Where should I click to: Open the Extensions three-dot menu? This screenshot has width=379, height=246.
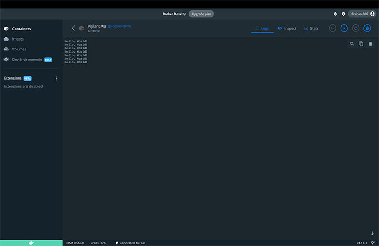pyautogui.click(x=56, y=79)
